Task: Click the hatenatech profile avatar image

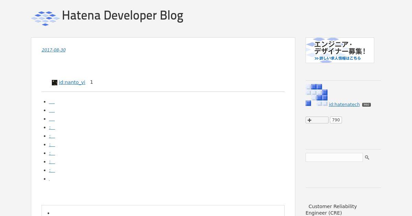Action: click(317, 95)
